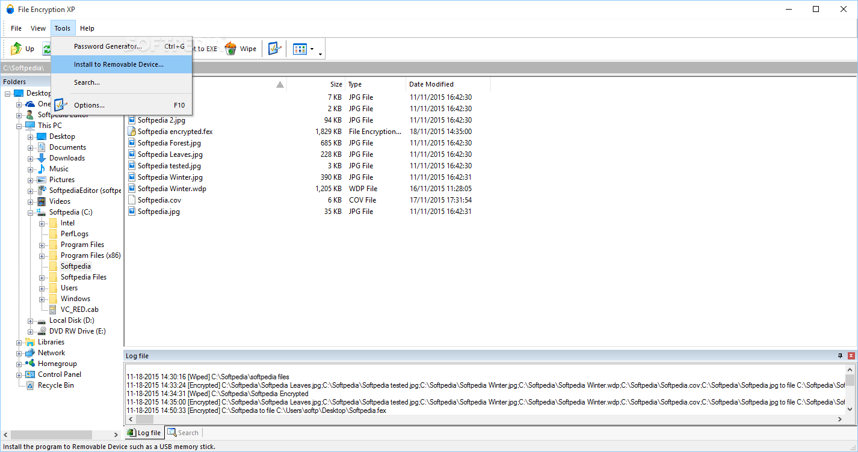Click the checkmark-and-pen toolbar icon
This screenshot has width=858, height=452.
(x=274, y=48)
